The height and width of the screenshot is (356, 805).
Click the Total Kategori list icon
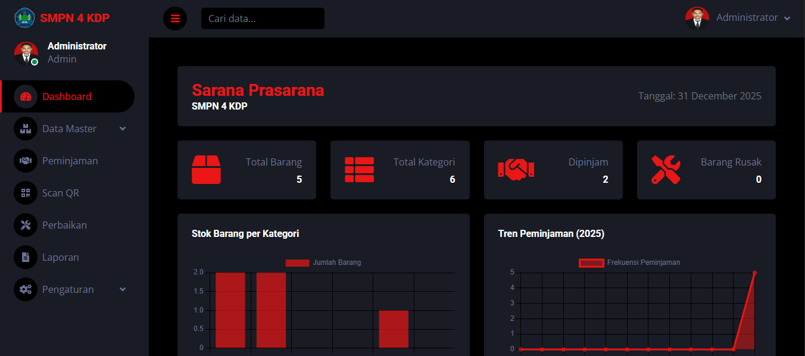(360, 170)
